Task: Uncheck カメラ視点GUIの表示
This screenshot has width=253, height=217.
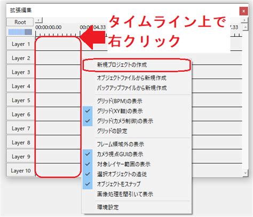Action: [x=137, y=154]
